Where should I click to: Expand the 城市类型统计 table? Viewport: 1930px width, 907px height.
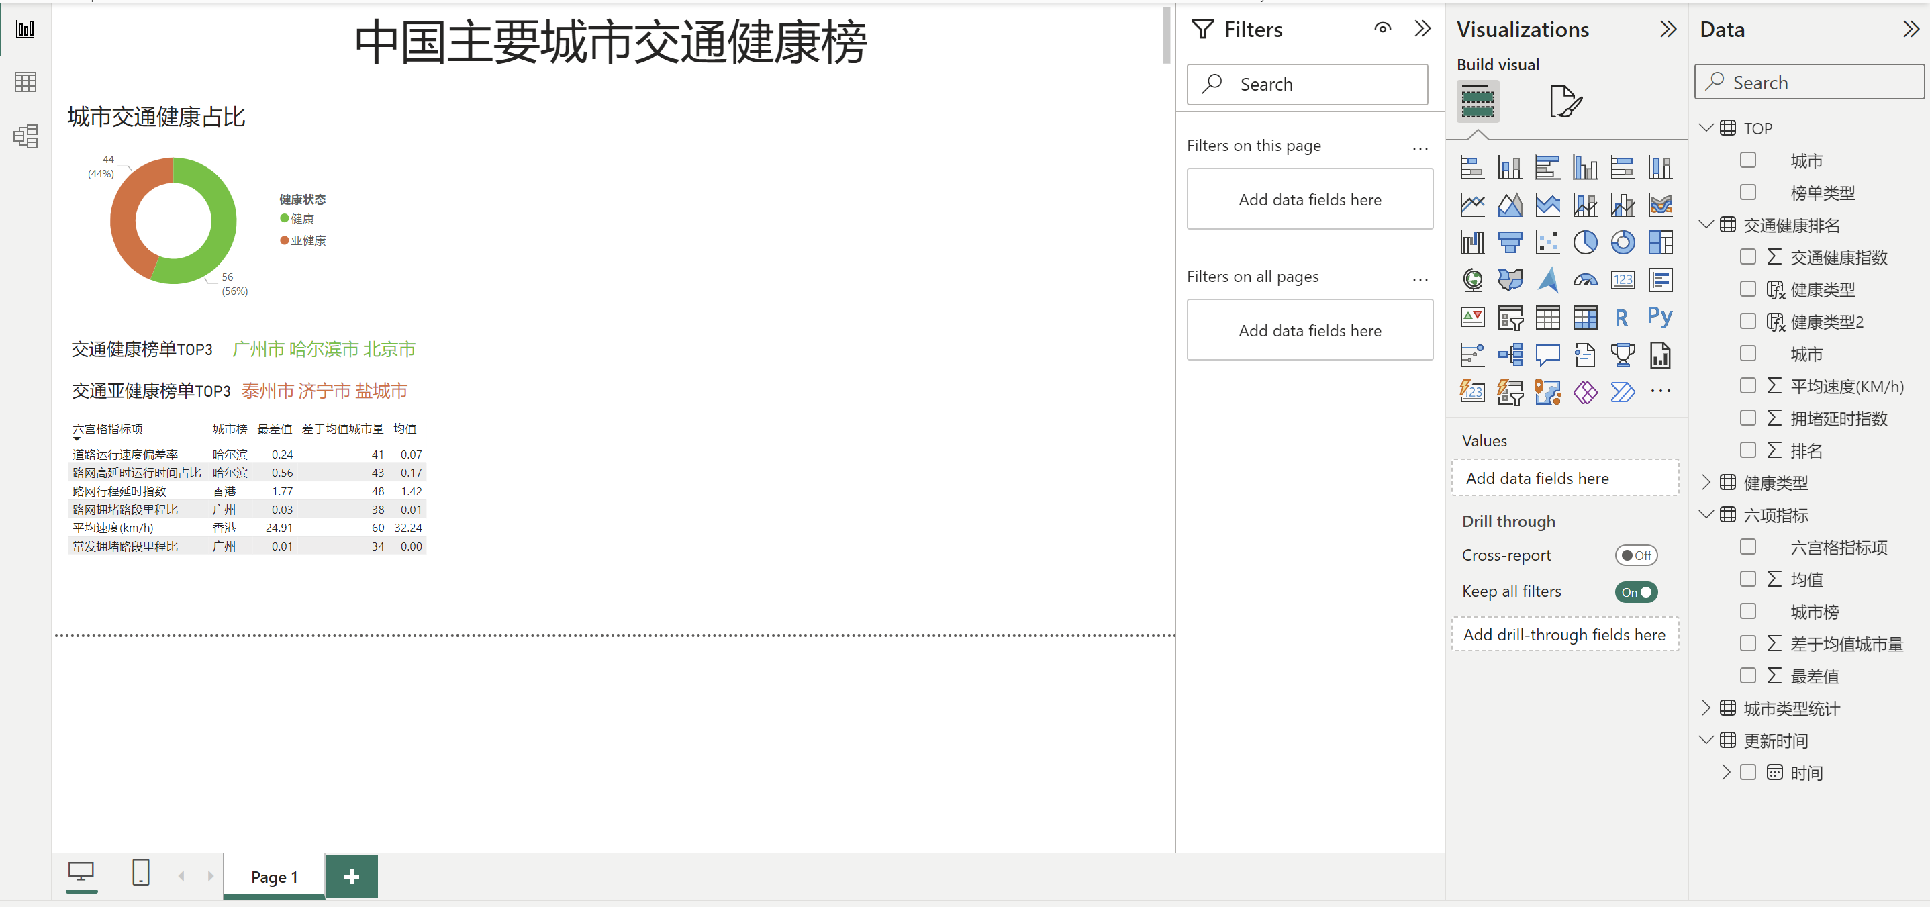(x=1706, y=708)
